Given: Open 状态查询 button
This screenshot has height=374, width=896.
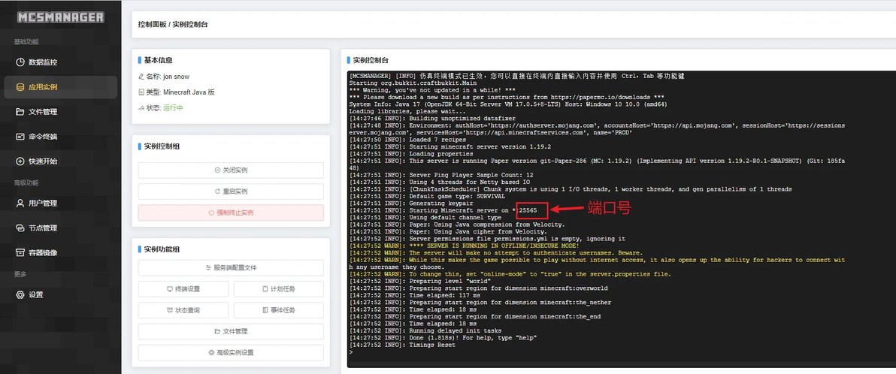Looking at the screenshot, I should click(183, 310).
